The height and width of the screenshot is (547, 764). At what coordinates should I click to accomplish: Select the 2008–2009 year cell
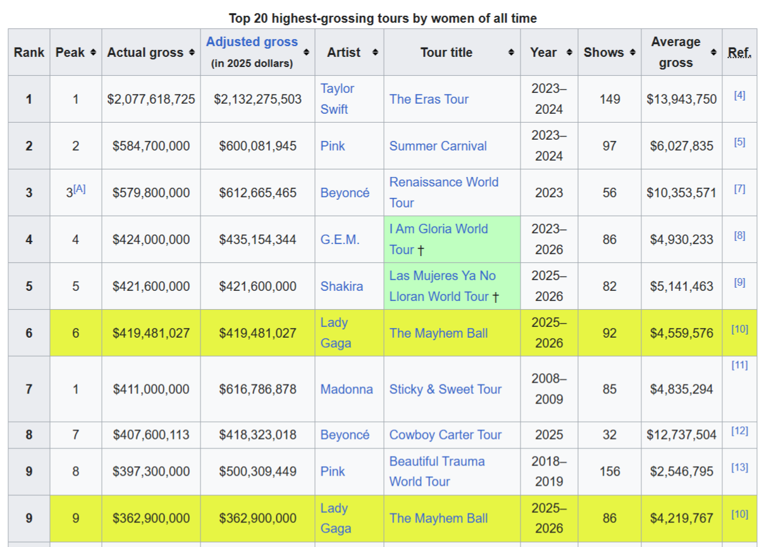coord(549,390)
